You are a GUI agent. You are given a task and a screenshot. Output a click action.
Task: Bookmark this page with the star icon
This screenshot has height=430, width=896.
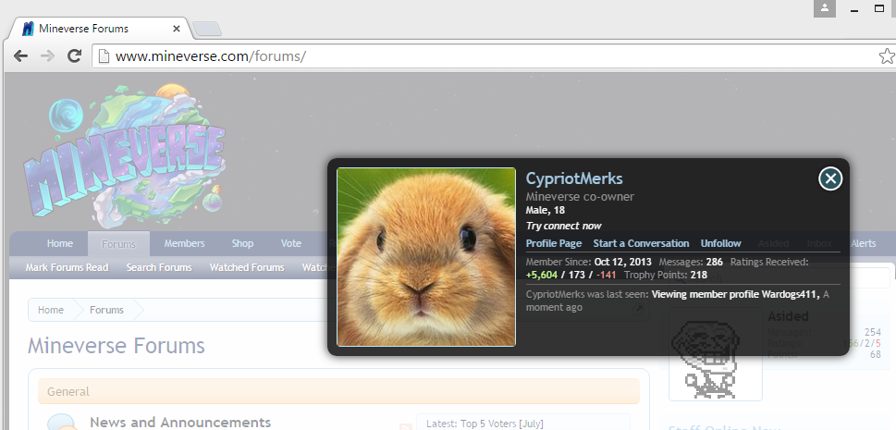point(886,56)
